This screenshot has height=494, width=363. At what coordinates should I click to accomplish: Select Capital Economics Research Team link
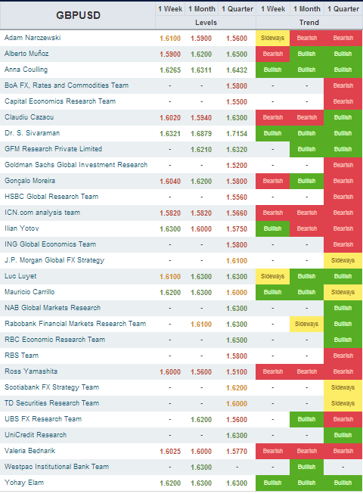60,101
